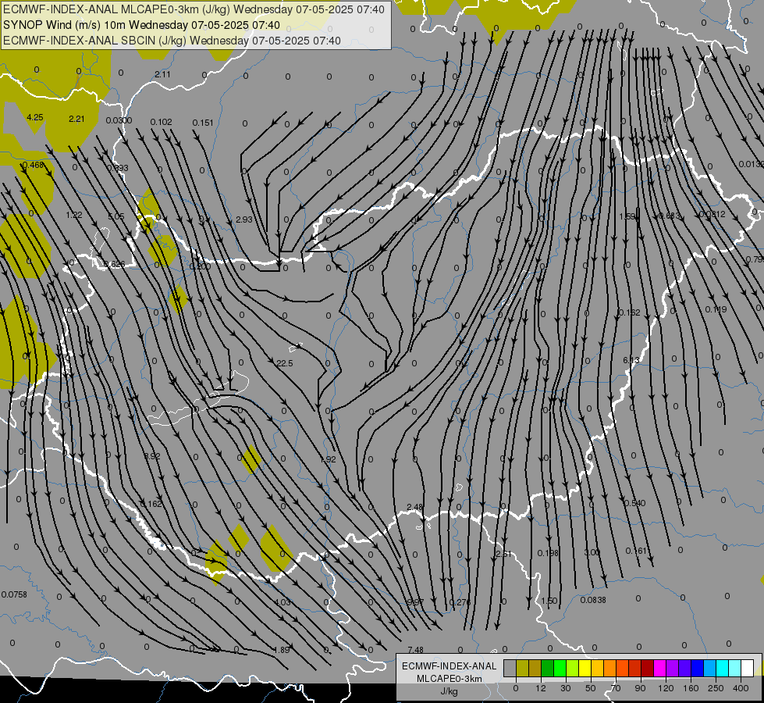Click the SBCIN title line at top
Image resolution: width=764 pixels, height=703 pixels.
[x=172, y=41]
